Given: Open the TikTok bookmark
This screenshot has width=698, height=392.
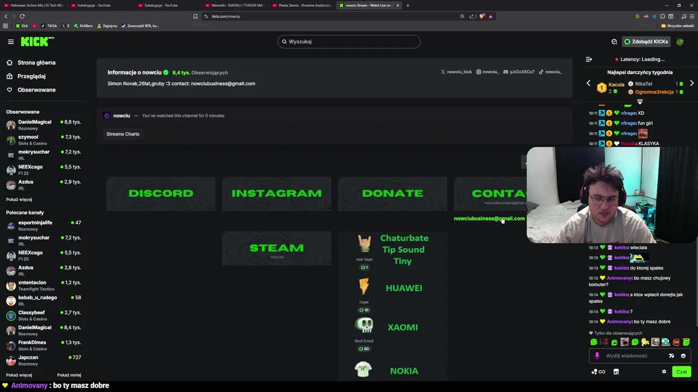Looking at the screenshot, I should pyautogui.click(x=49, y=26).
